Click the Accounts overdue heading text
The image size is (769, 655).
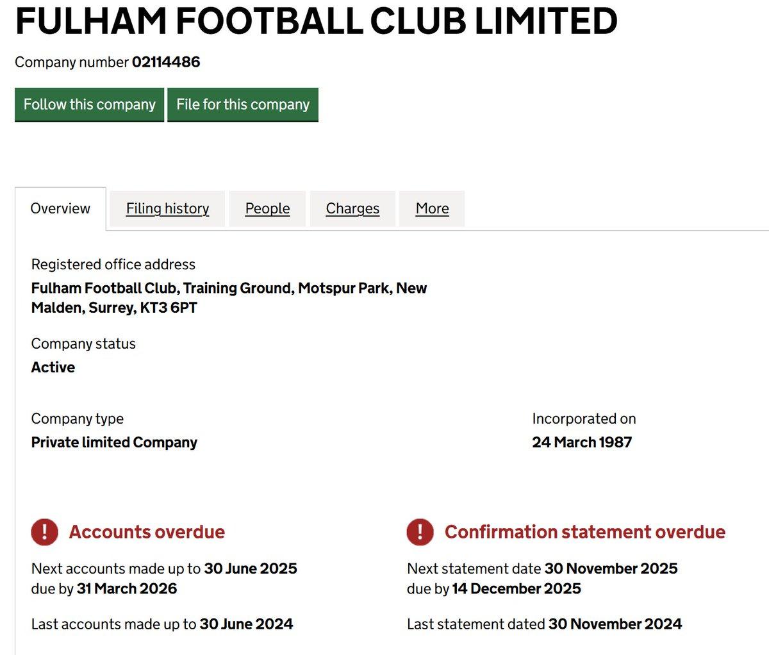(148, 532)
